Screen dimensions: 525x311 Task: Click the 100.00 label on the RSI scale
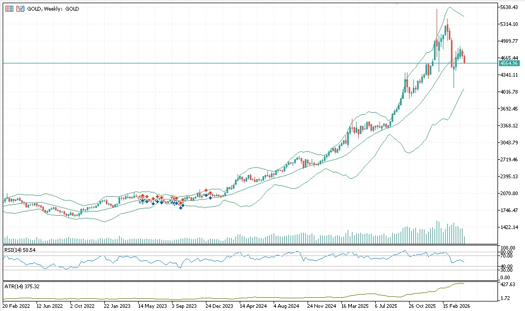(x=508, y=248)
